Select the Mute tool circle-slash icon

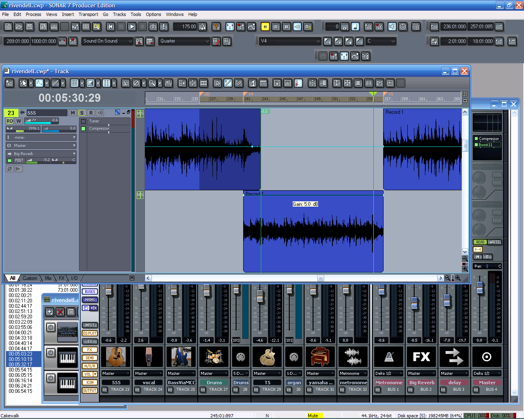(136, 83)
